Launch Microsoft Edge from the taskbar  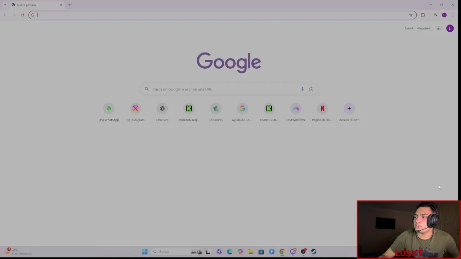[x=229, y=252]
